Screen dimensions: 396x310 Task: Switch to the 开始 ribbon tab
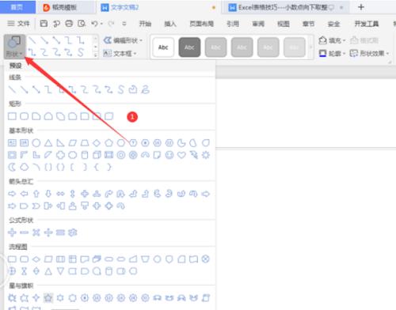pyautogui.click(x=145, y=24)
